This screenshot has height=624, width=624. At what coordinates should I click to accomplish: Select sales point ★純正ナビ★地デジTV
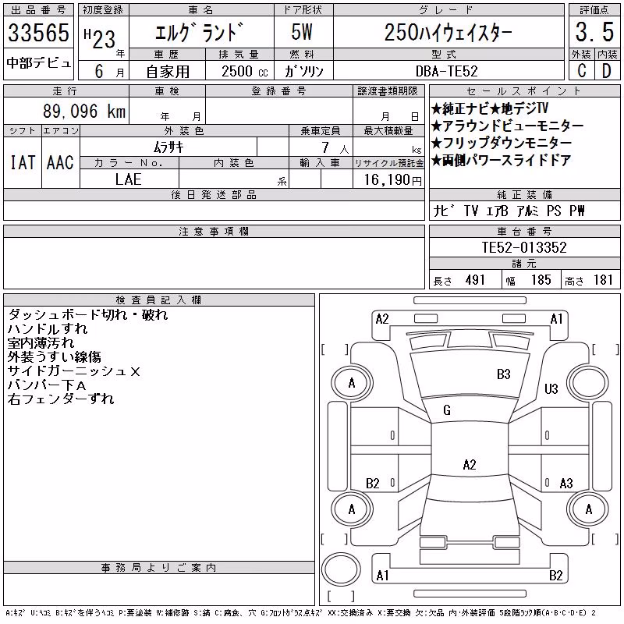coord(490,108)
